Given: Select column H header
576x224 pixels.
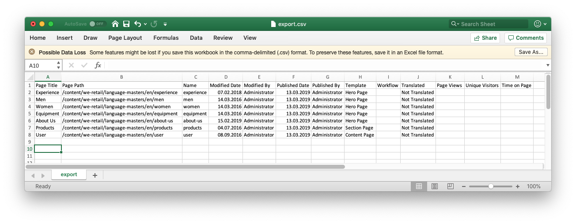Looking at the screenshot, I should click(360, 77).
